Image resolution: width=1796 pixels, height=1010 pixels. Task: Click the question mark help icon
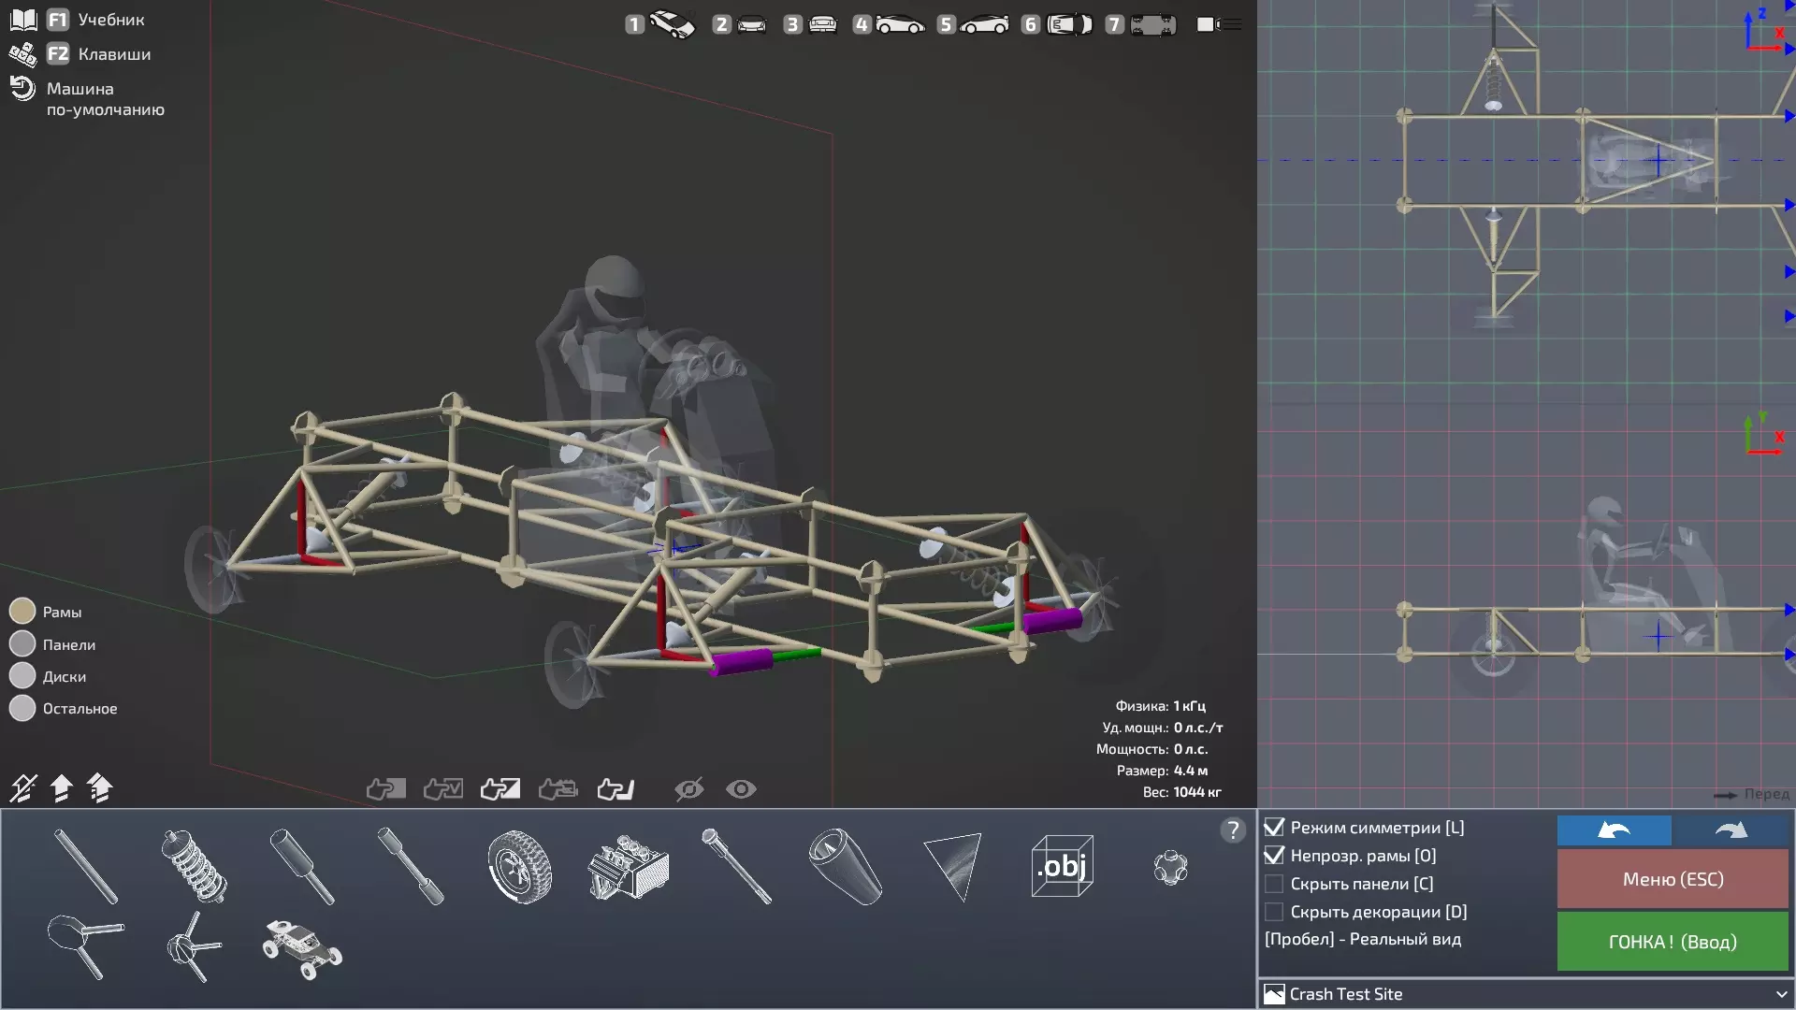click(1233, 830)
